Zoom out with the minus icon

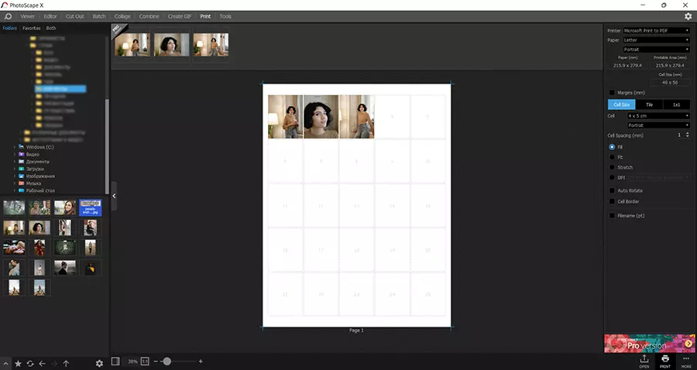(x=156, y=361)
